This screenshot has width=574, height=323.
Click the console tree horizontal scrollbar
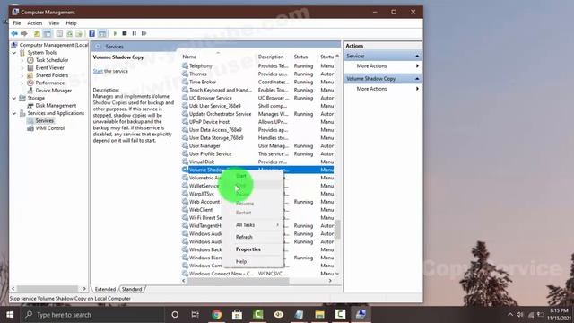(x=48, y=289)
